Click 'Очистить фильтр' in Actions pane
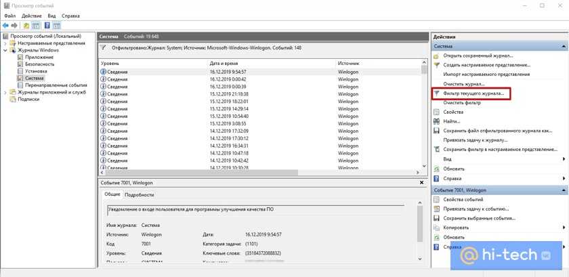Screen dimensions: 569x277 click(x=462, y=102)
